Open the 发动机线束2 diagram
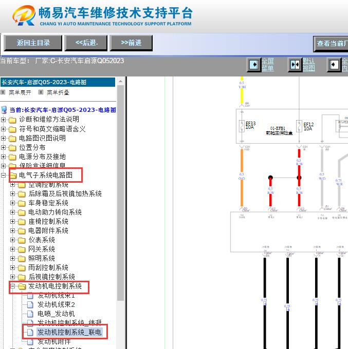The image size is (348, 349). tap(56, 305)
